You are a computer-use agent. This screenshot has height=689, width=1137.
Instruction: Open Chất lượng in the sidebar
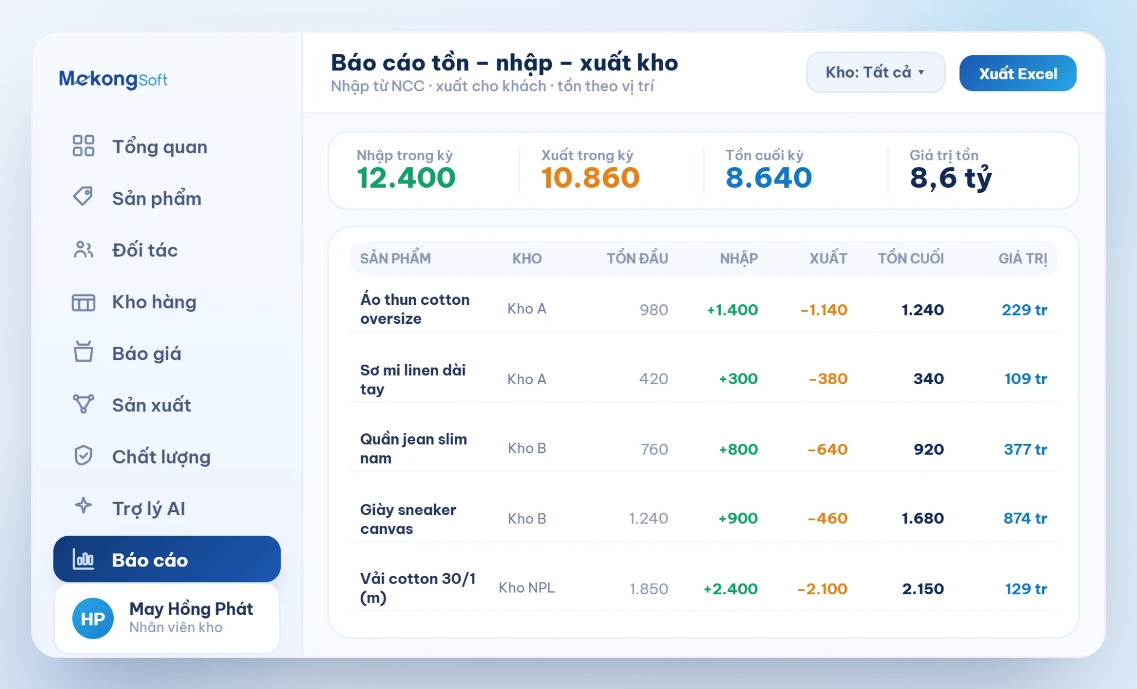tap(167, 456)
